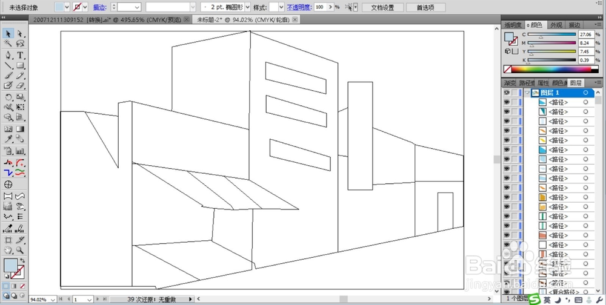
Task: Pick the Paintbrush tool
Action: (x=8, y=75)
